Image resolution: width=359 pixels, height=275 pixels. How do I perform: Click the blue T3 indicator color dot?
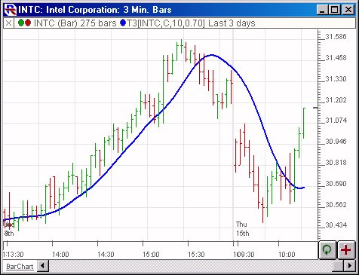coord(123,23)
